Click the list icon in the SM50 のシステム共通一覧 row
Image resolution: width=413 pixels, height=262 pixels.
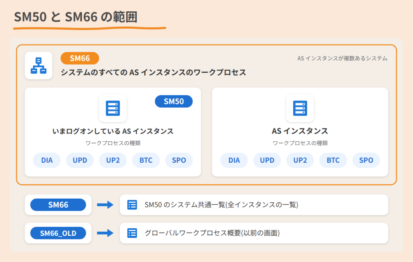132,205
